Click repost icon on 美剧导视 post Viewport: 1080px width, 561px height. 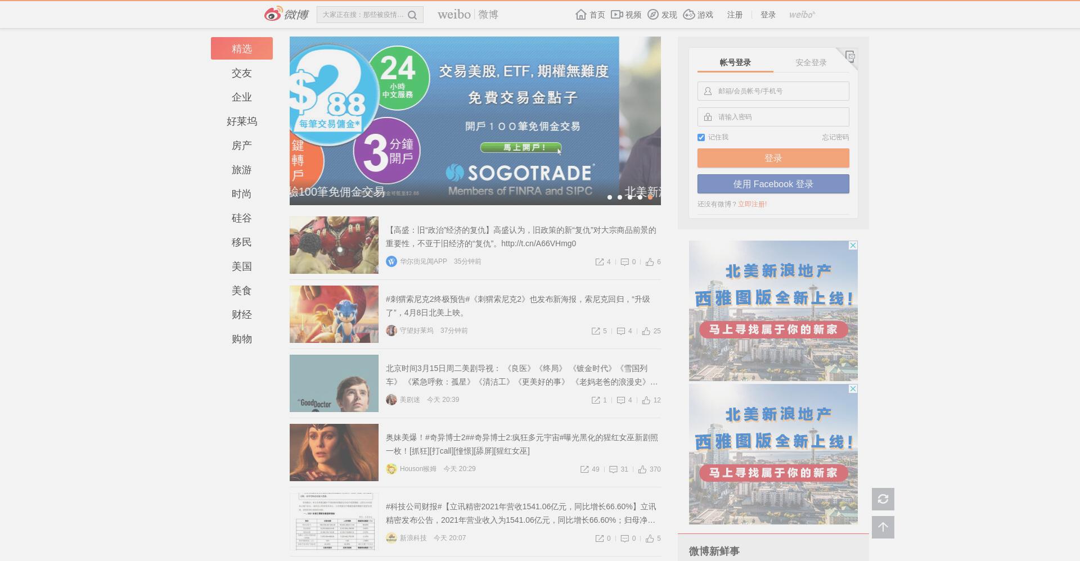pos(596,400)
